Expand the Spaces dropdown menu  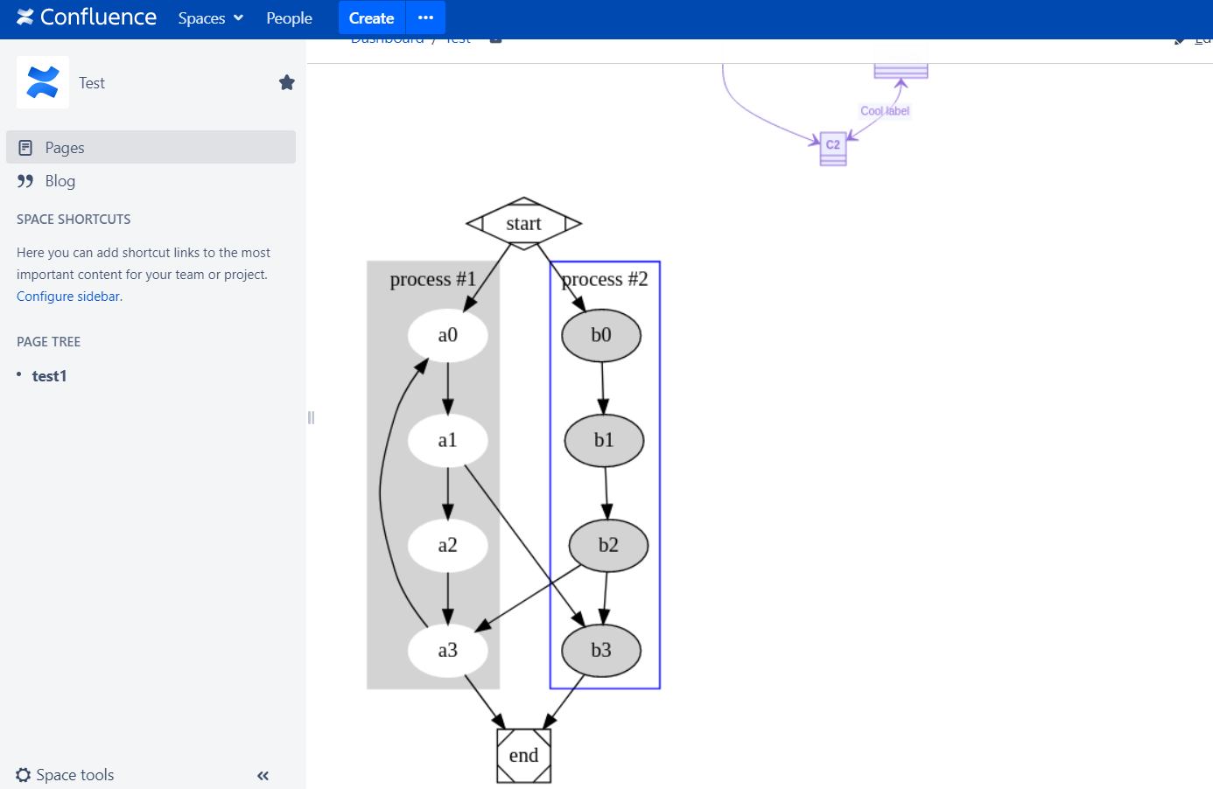coord(211,18)
